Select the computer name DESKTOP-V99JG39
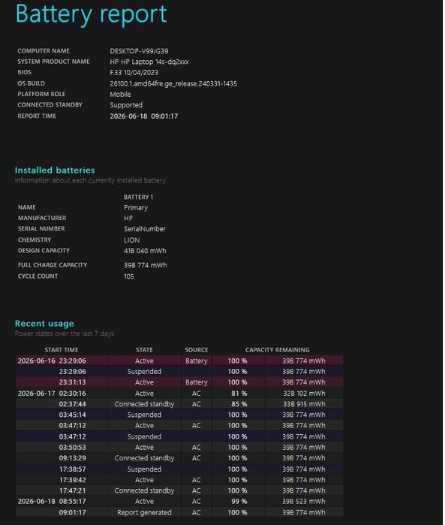 click(139, 51)
